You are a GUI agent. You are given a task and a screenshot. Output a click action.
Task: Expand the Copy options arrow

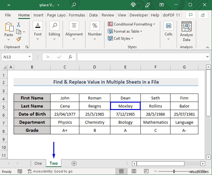pos(24,32)
